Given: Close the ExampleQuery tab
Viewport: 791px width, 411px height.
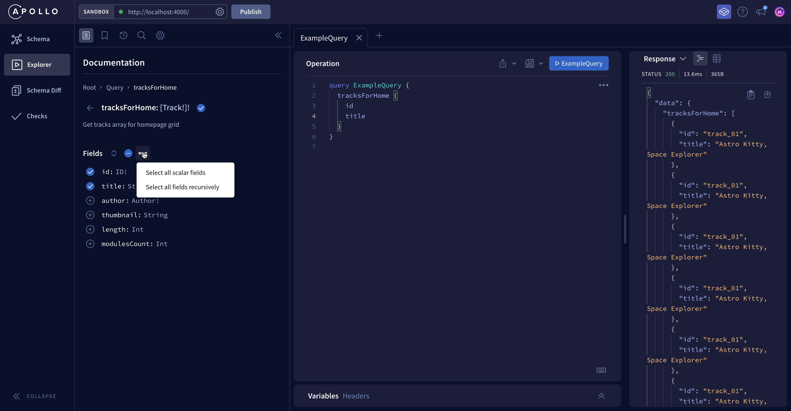Looking at the screenshot, I should (359, 38).
